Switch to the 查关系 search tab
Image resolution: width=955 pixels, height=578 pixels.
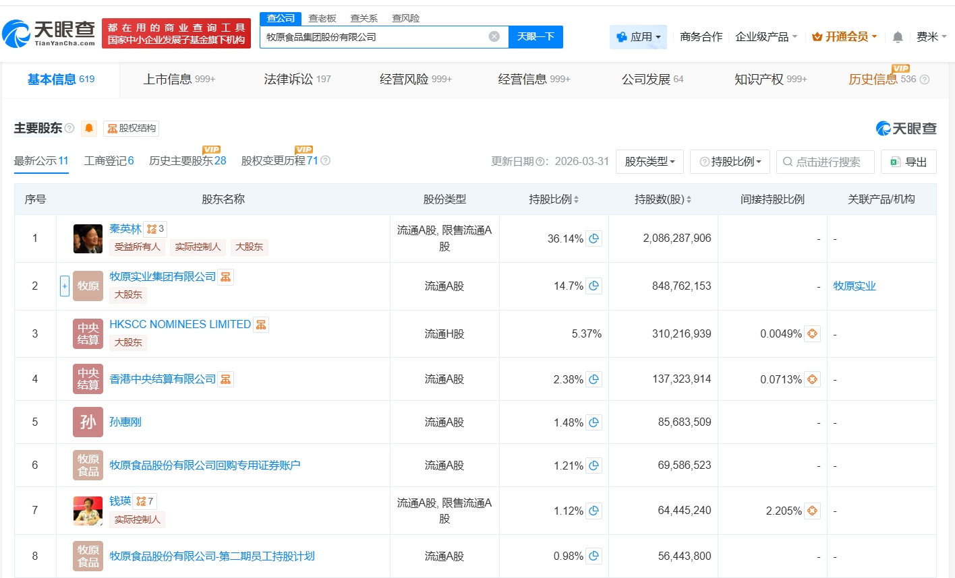pyautogui.click(x=364, y=18)
